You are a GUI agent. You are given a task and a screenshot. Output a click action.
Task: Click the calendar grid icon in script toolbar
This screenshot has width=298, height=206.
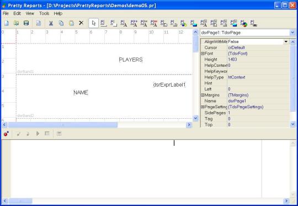pos(59,134)
